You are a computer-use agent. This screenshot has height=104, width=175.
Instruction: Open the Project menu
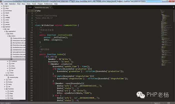(40, 4)
